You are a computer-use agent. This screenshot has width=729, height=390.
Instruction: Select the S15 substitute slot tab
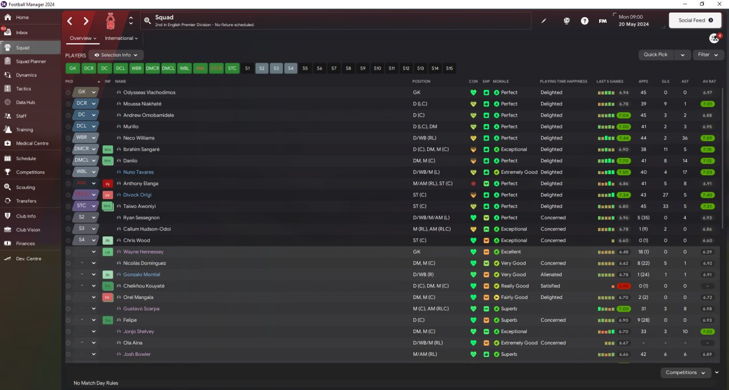coord(450,68)
